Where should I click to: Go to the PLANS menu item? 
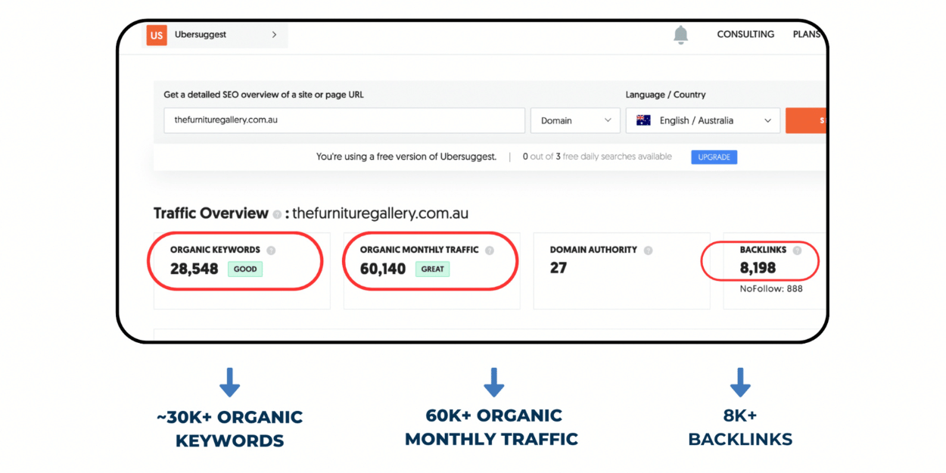pos(807,34)
